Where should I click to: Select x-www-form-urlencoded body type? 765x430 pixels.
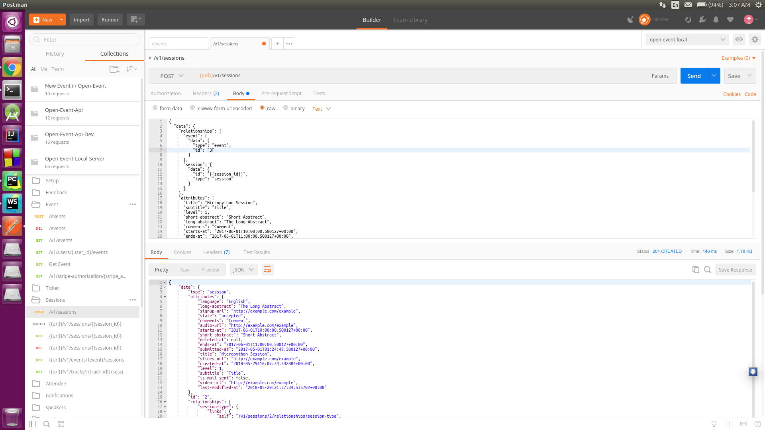click(192, 107)
